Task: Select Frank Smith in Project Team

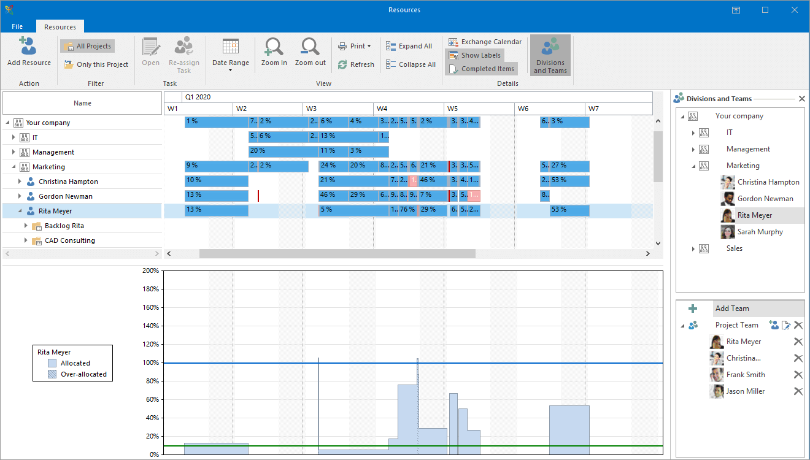Action: pyautogui.click(x=746, y=375)
